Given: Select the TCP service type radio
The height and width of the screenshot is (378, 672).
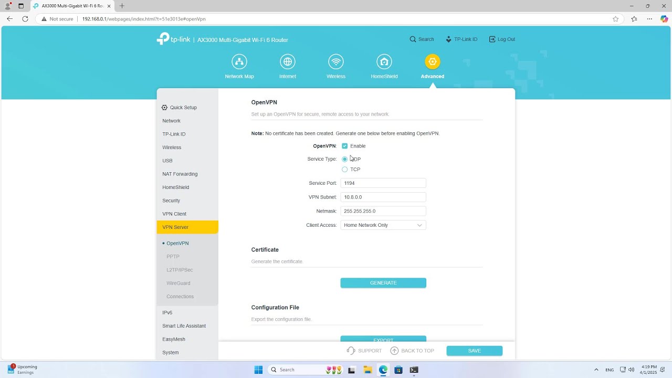Looking at the screenshot, I should (x=344, y=170).
